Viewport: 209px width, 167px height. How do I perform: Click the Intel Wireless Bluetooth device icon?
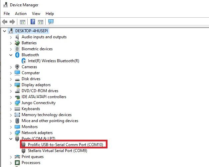[x=24, y=61]
